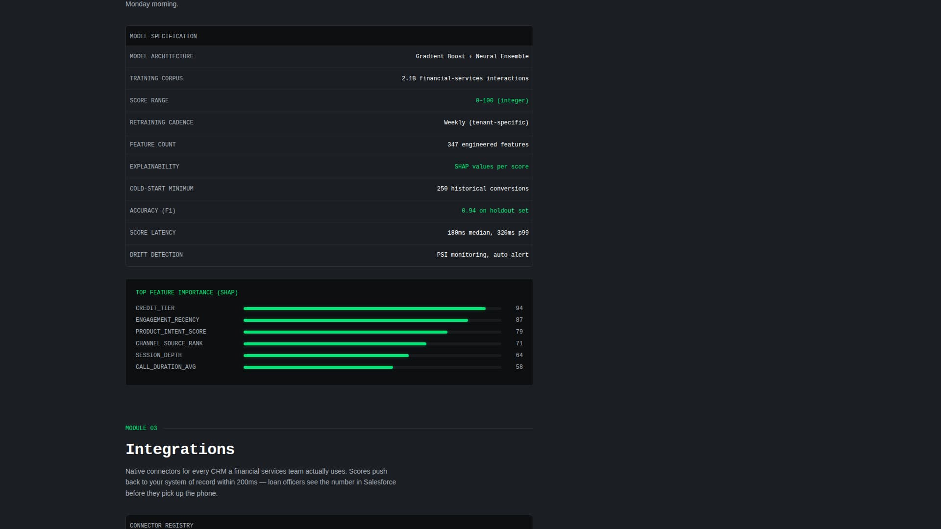Click '347 engineered features' value
941x529 pixels.
point(488,144)
